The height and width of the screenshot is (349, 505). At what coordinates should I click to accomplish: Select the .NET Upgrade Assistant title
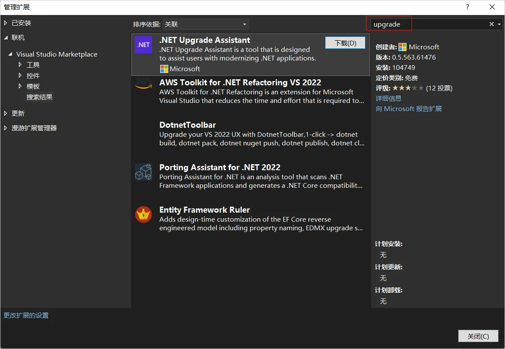(204, 40)
